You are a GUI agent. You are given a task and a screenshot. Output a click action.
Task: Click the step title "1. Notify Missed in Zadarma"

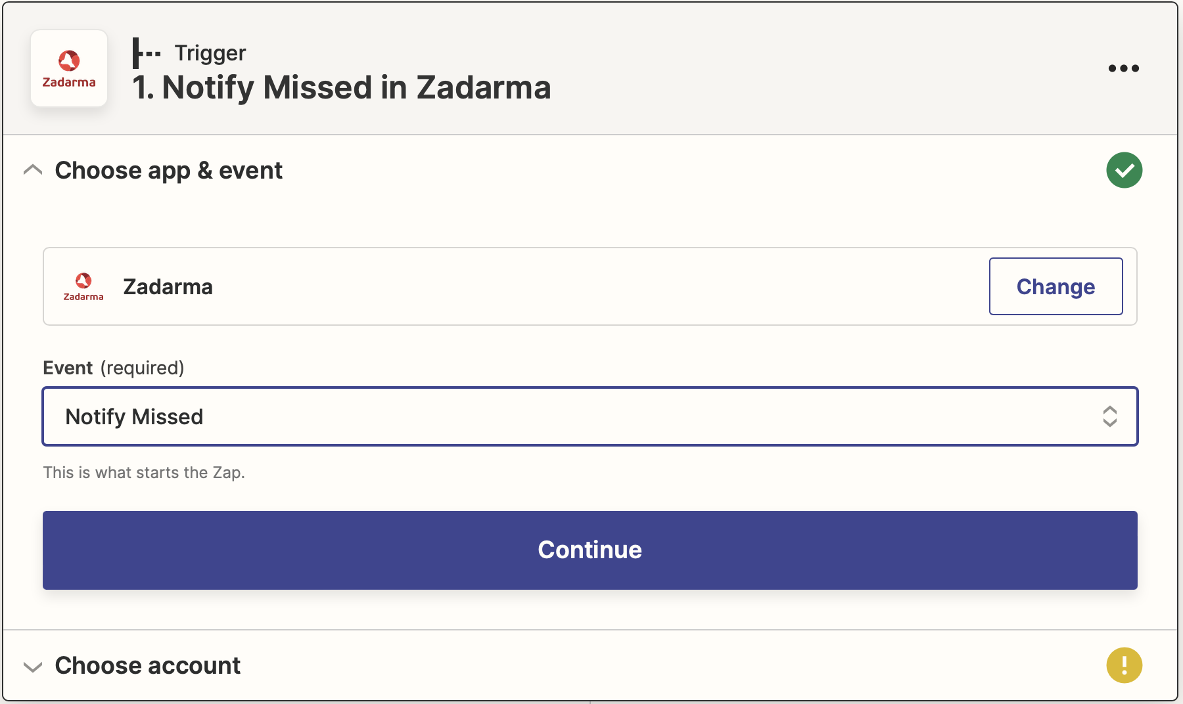click(342, 87)
